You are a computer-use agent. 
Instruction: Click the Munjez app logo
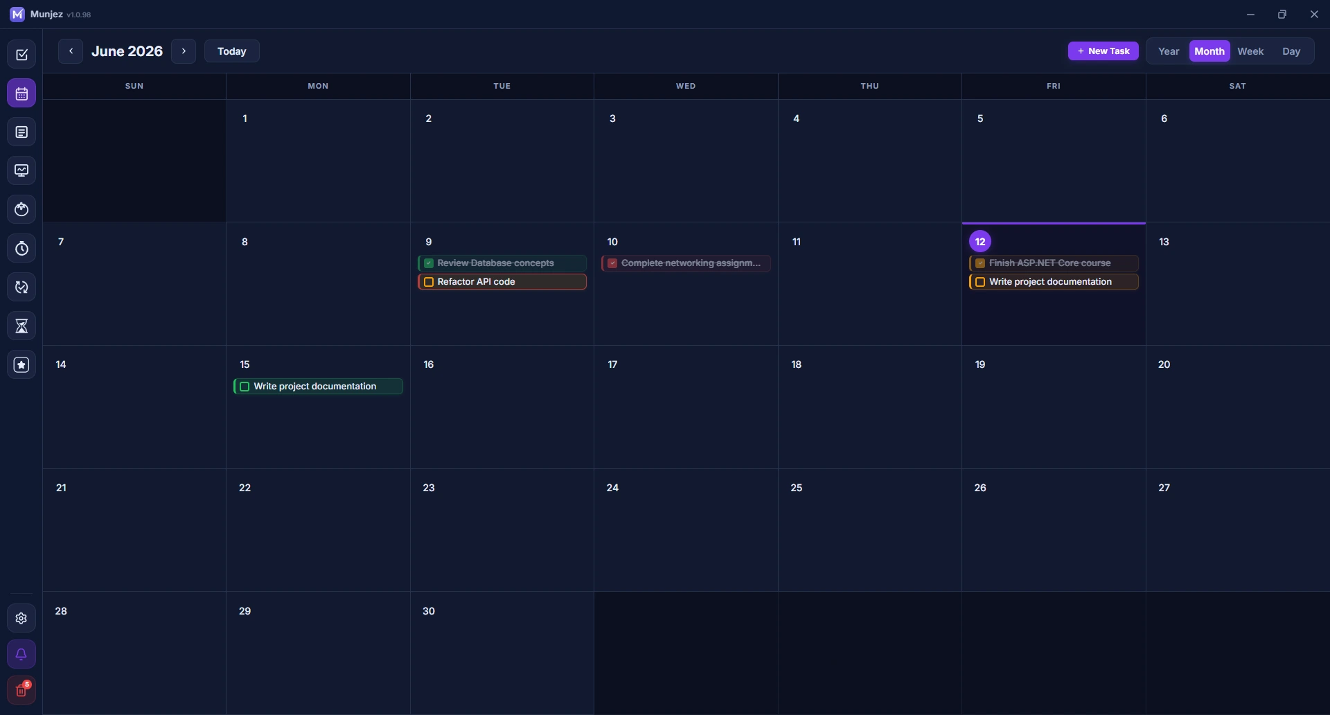pos(17,15)
